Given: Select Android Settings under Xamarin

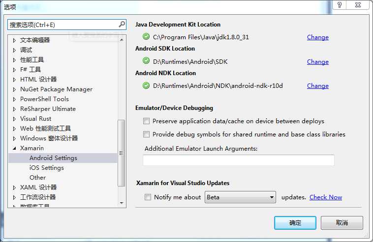Looking at the screenshot, I should tap(53, 158).
